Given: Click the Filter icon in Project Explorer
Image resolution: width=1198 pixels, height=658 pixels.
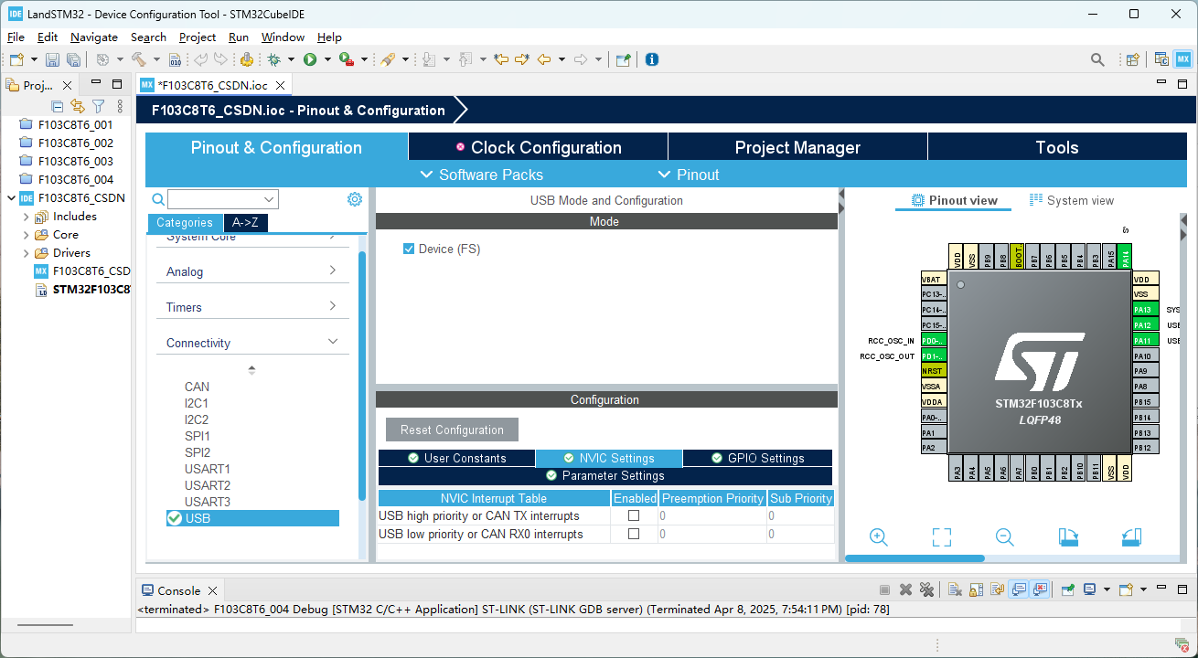Looking at the screenshot, I should pos(99,107).
